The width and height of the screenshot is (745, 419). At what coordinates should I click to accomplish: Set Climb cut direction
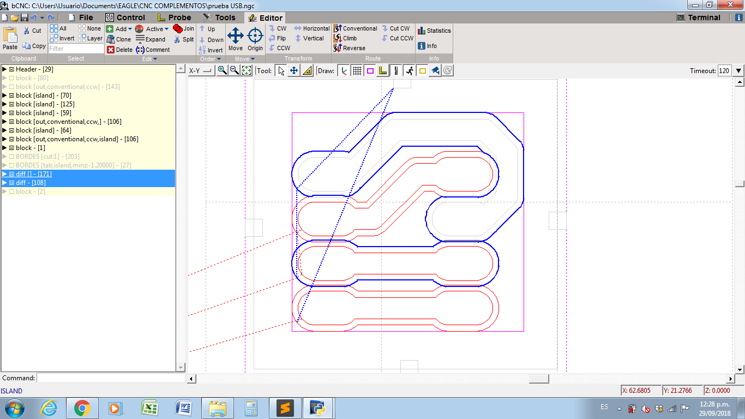(x=345, y=38)
